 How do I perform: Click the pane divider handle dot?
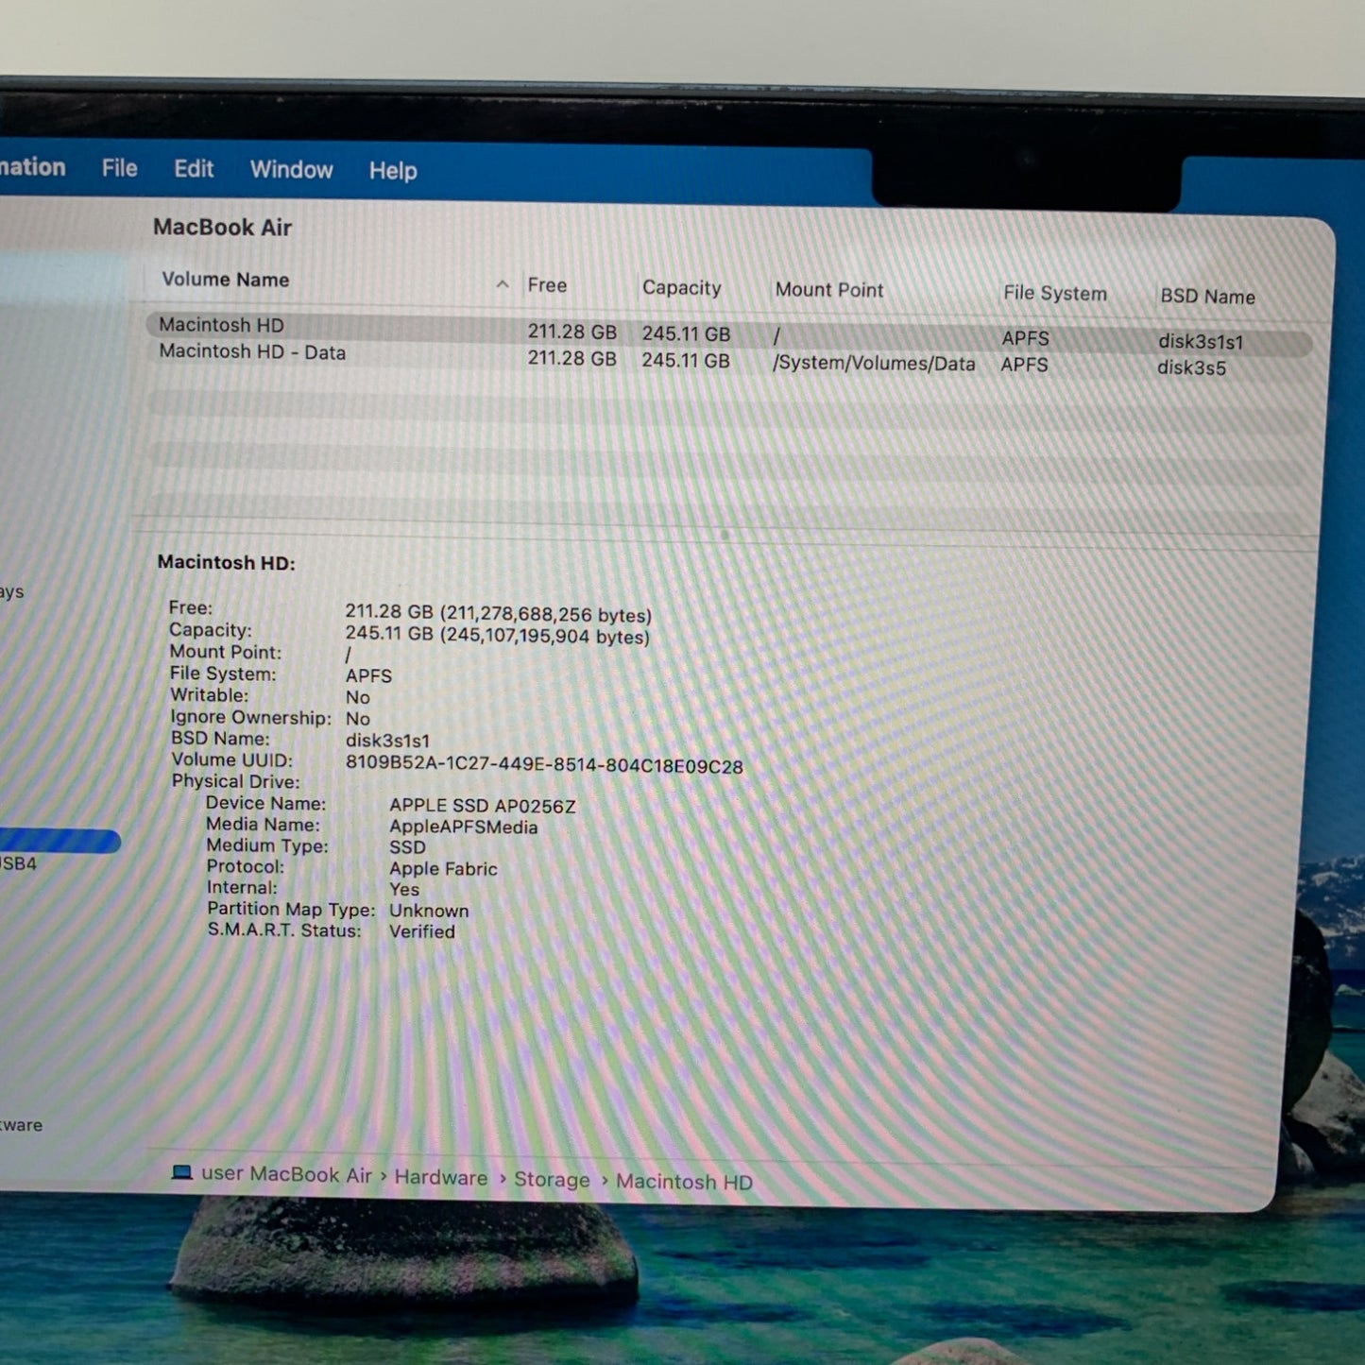725,535
